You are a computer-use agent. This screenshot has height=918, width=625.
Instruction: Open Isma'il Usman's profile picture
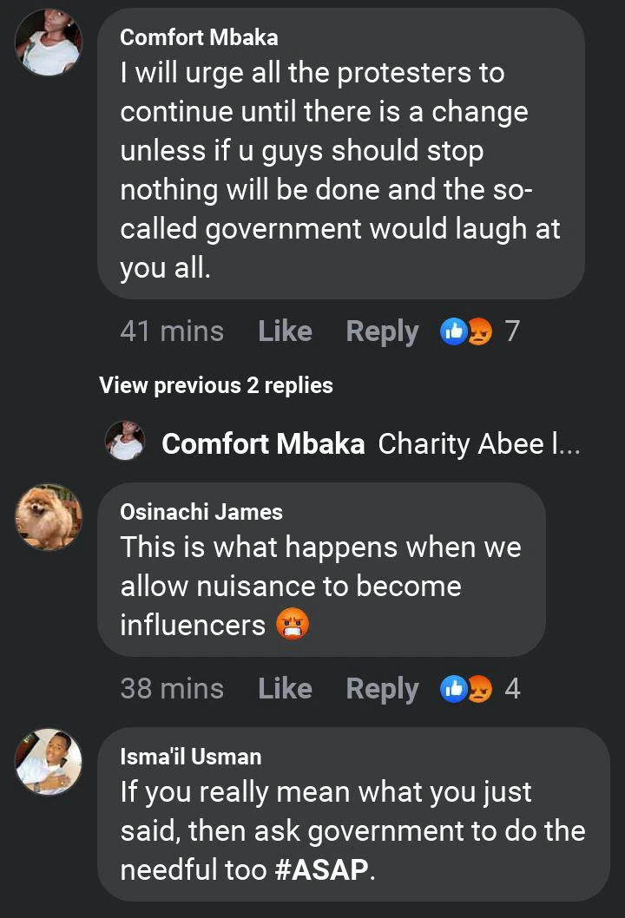point(48,761)
